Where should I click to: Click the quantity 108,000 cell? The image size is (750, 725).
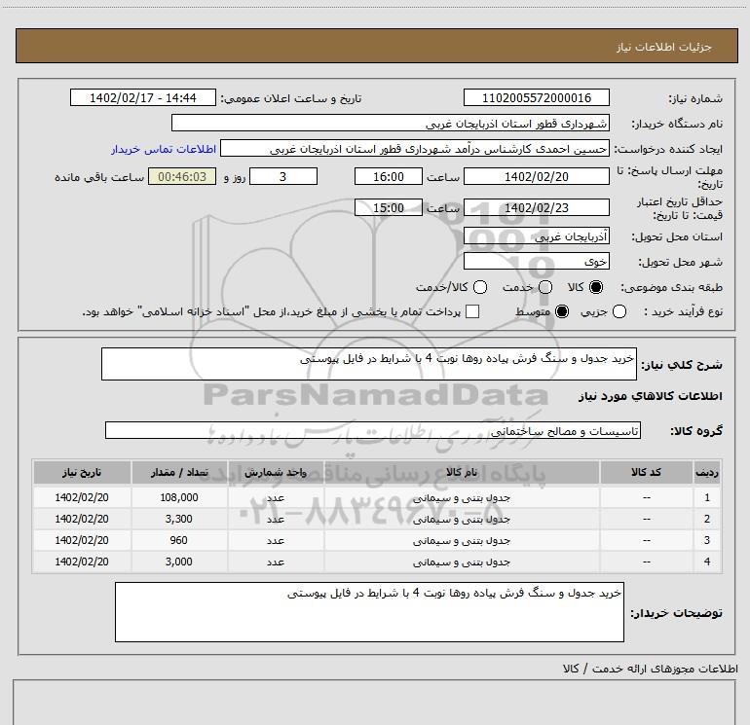point(179,497)
